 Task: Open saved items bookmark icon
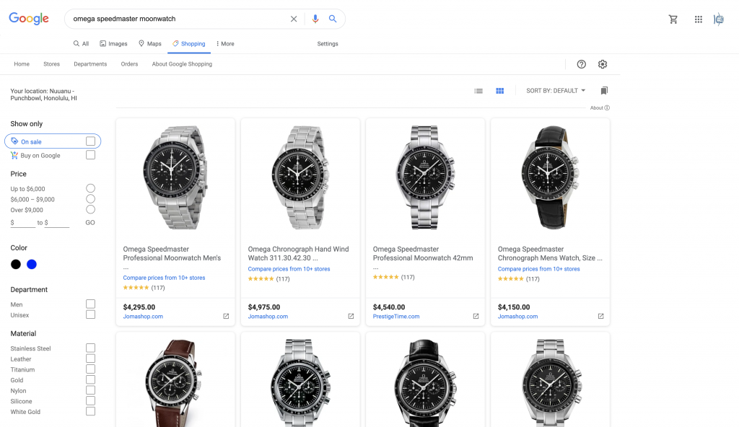coord(604,90)
